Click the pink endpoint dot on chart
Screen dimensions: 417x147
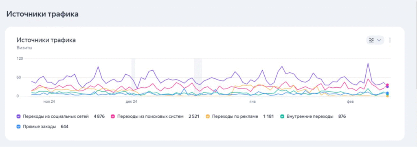coord(388,84)
